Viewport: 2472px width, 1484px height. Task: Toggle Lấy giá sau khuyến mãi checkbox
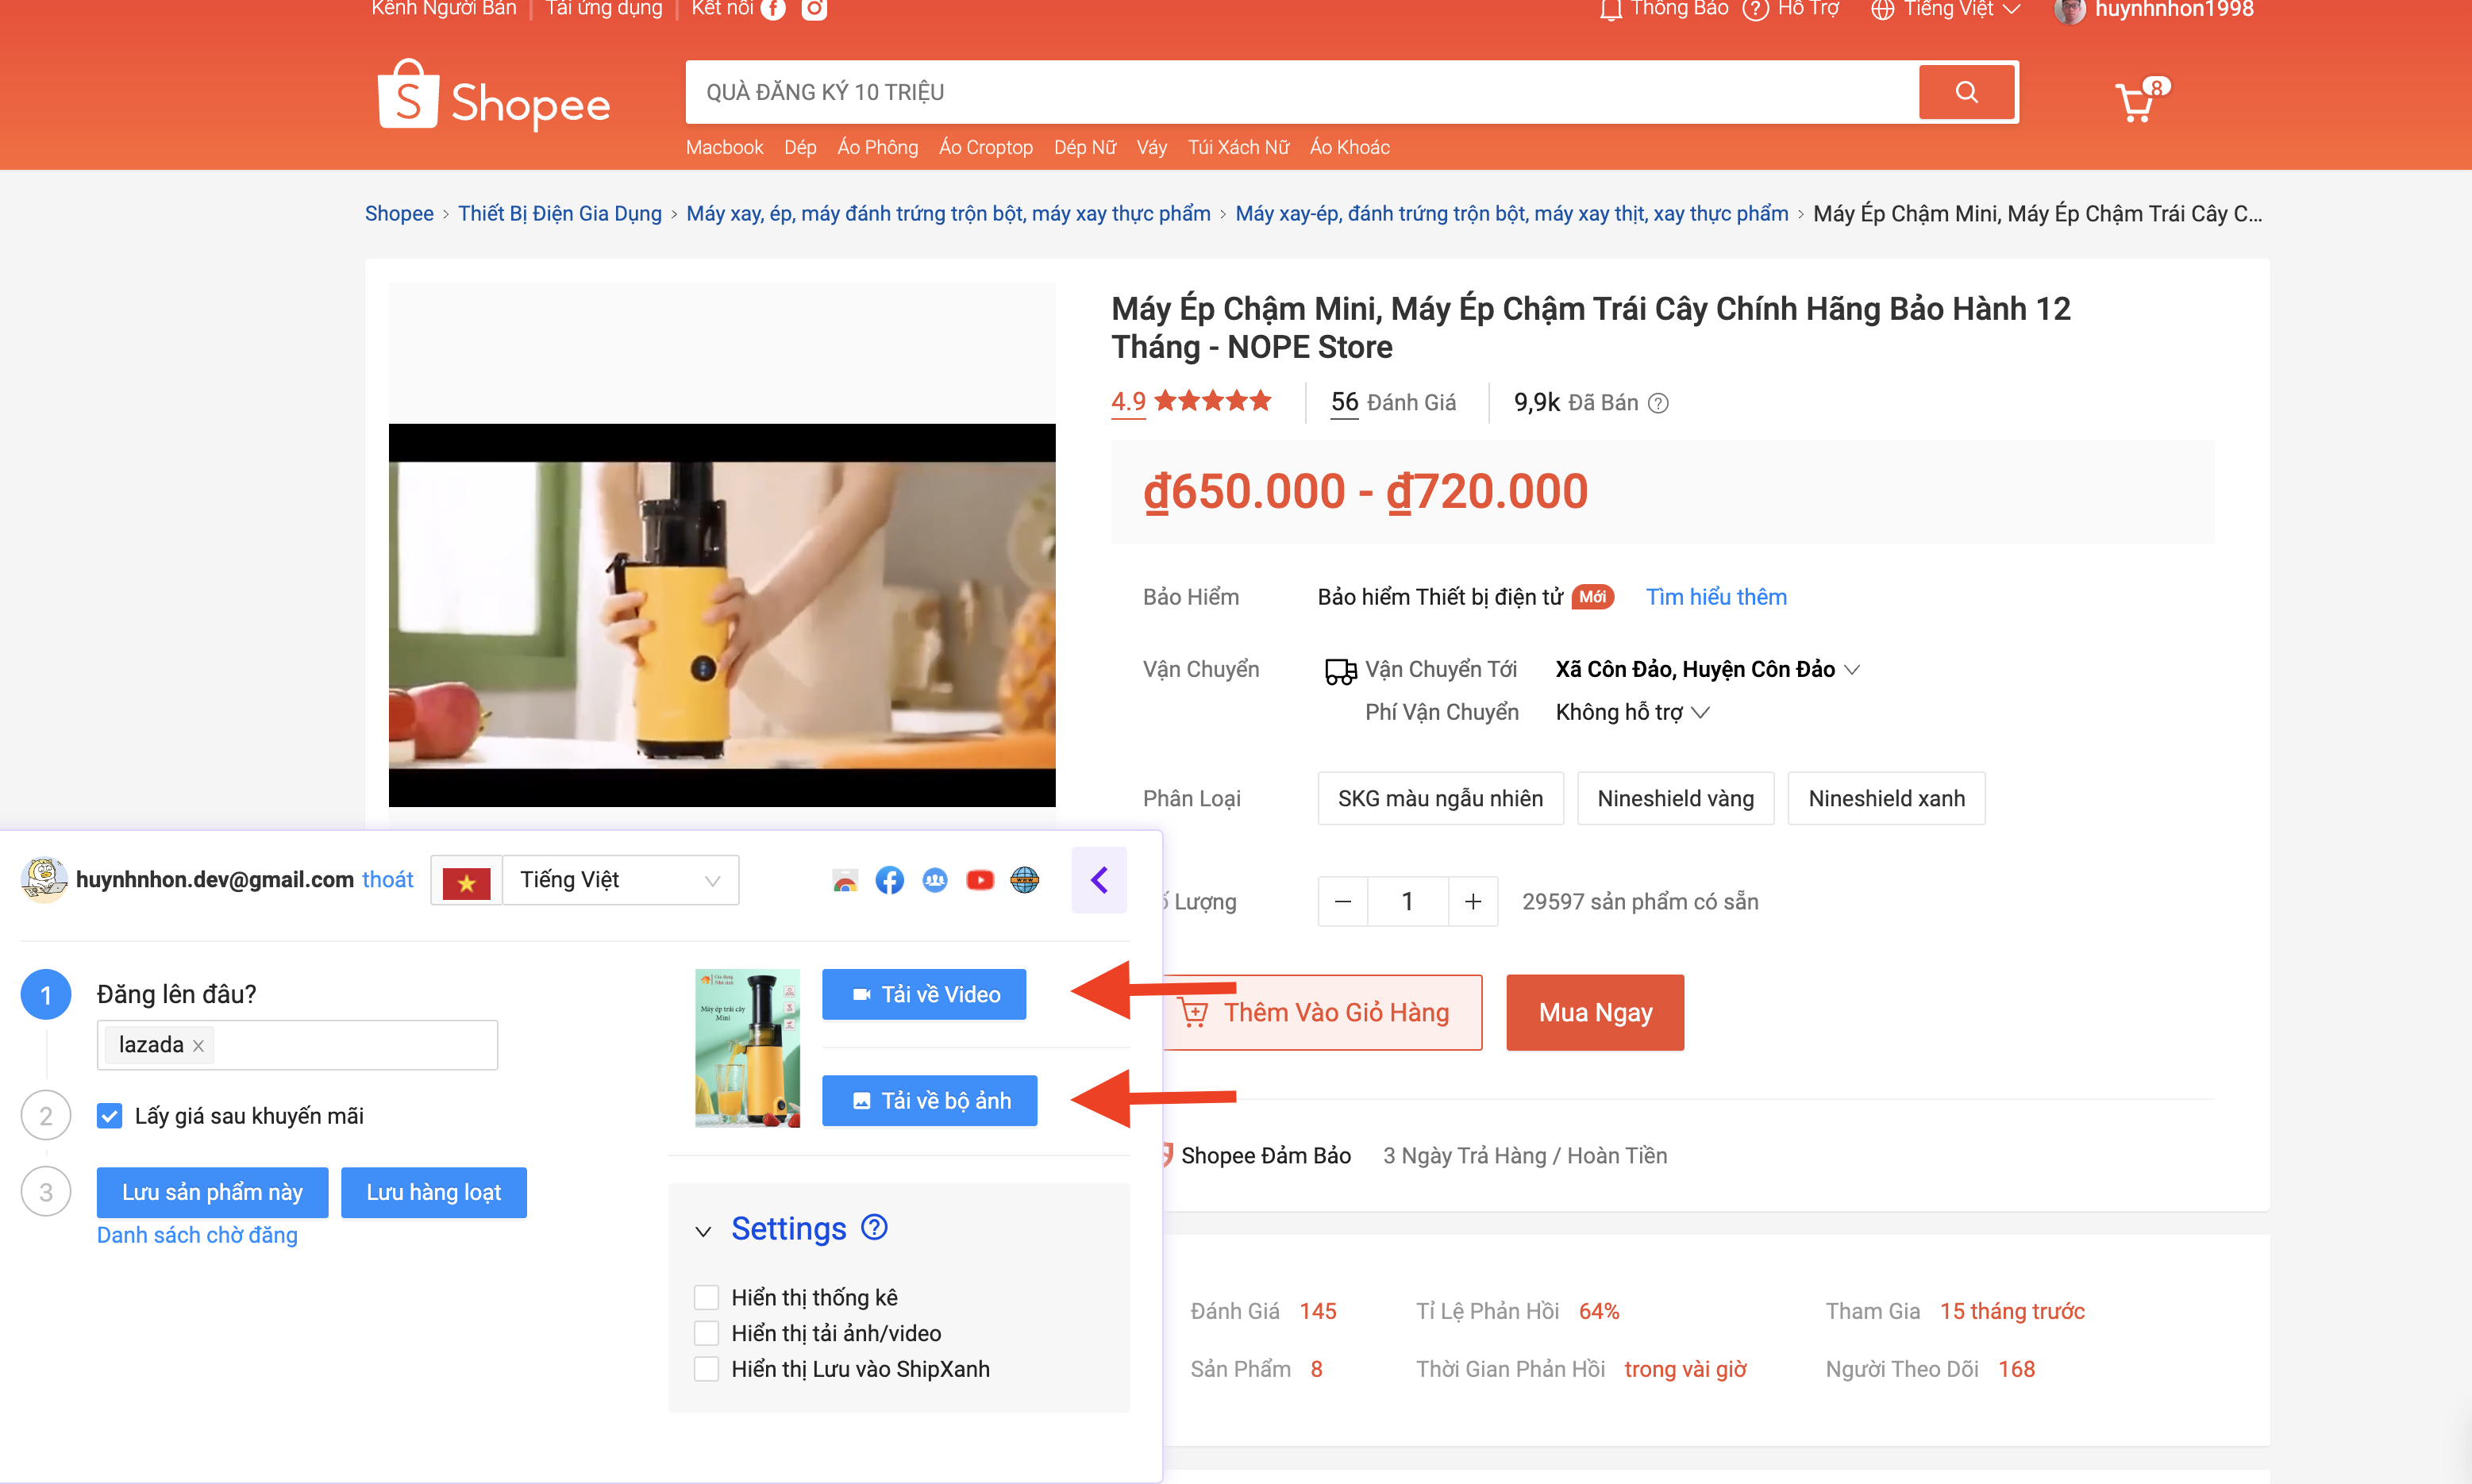click(110, 1116)
